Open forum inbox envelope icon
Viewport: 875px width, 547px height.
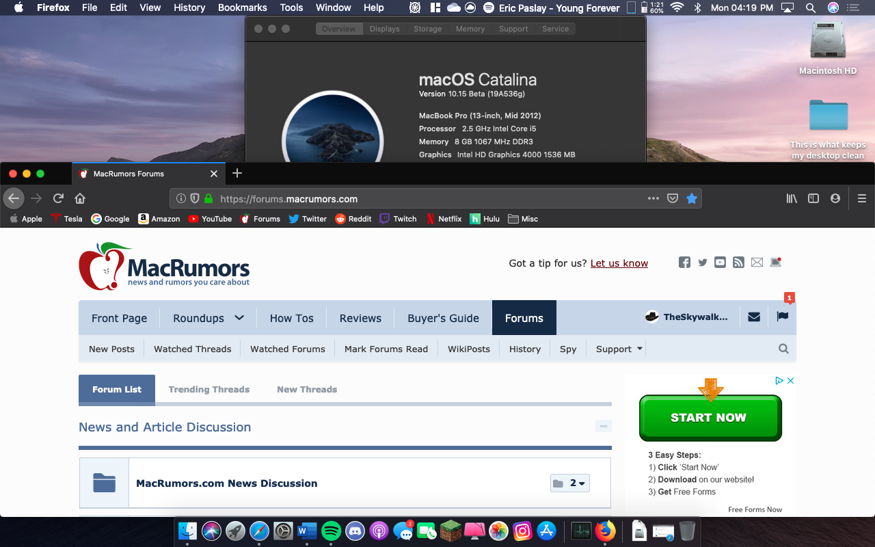point(754,317)
